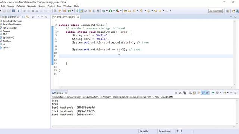The image size is (239, 134).
Task: Click the Previous Annotation icon
Action: click(x=149, y=11)
